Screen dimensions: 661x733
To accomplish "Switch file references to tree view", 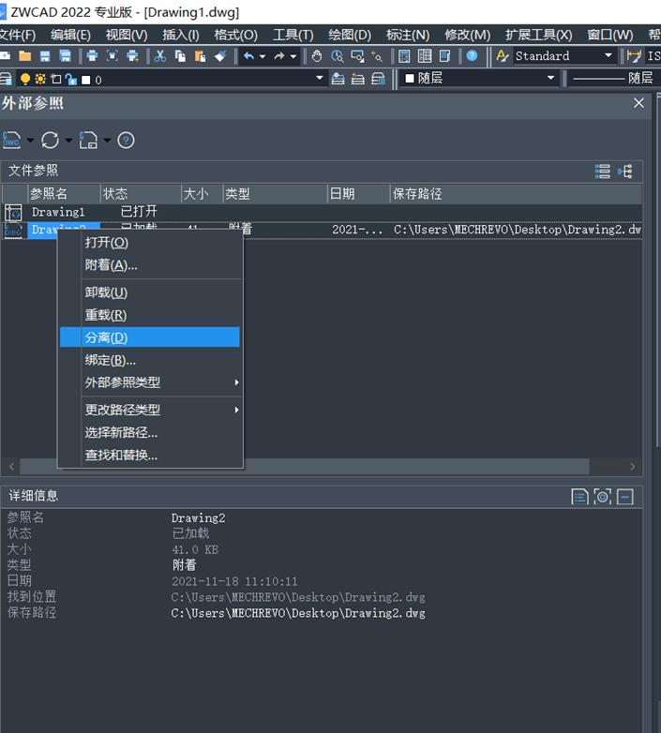I will [x=625, y=172].
